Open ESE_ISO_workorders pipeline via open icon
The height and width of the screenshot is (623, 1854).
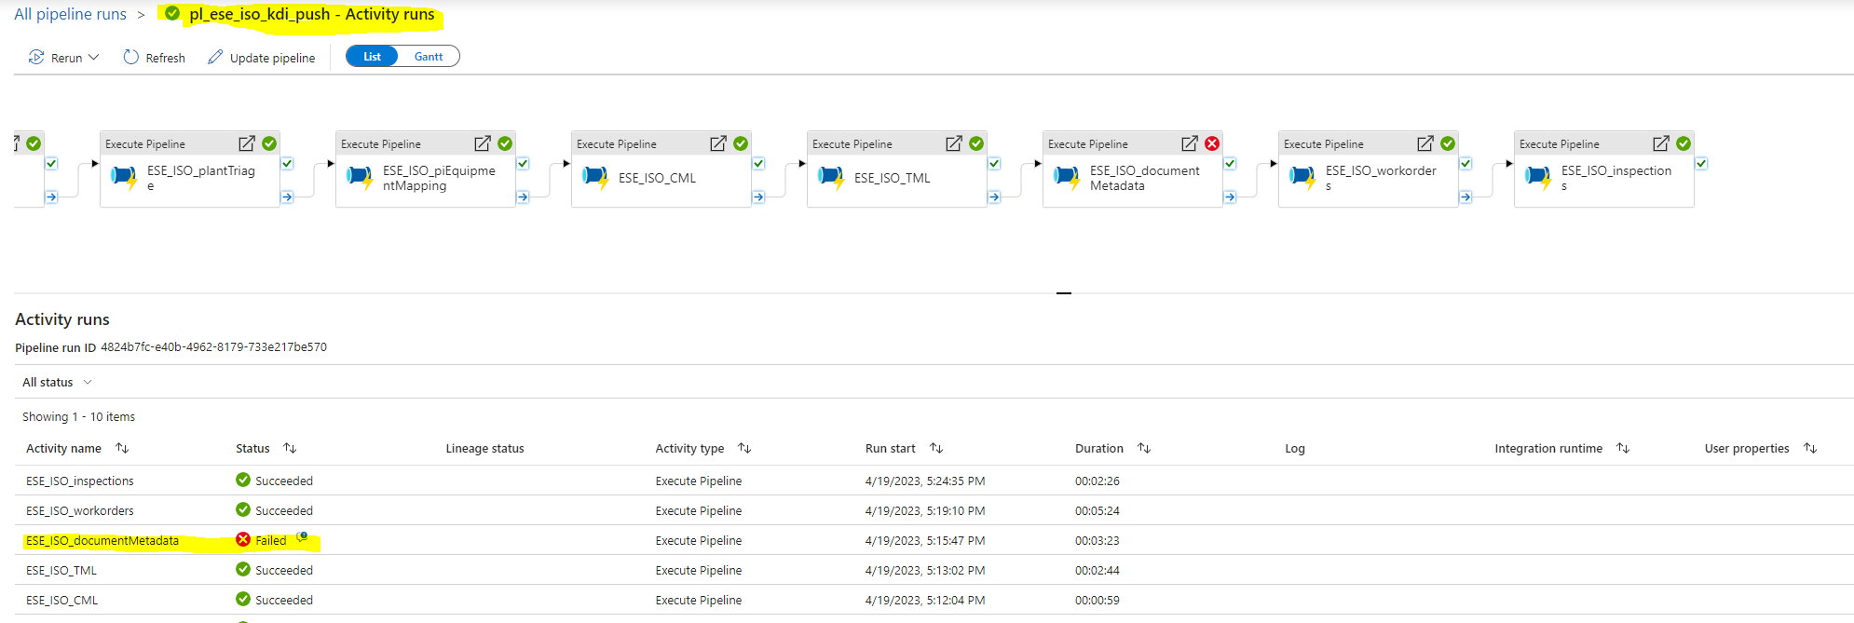tap(1425, 143)
